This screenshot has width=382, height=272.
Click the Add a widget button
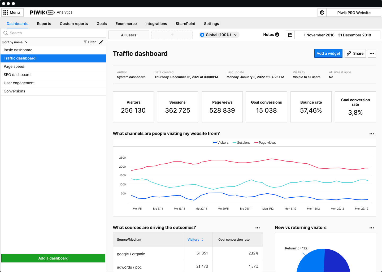328,53
